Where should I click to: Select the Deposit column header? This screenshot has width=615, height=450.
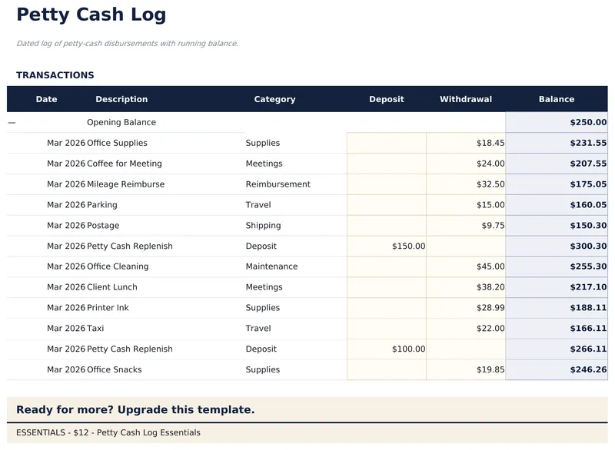click(386, 99)
